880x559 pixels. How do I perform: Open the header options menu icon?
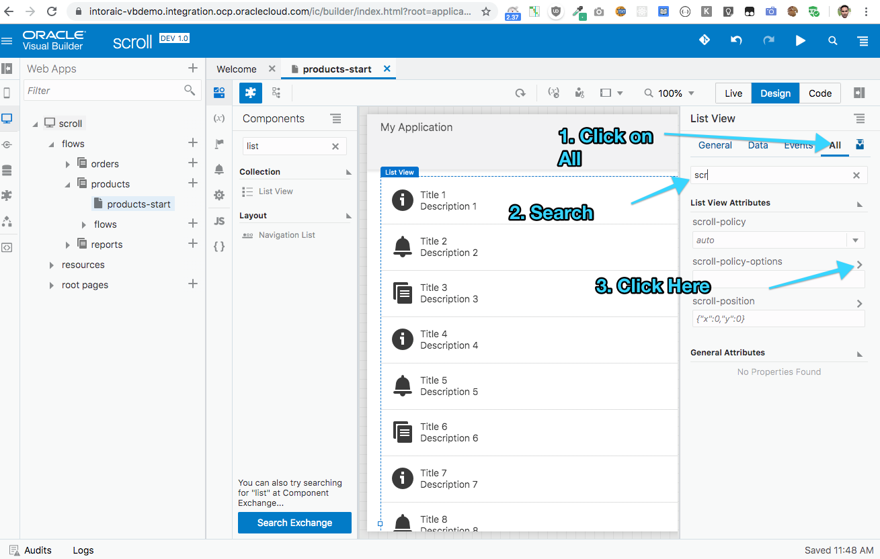(863, 40)
